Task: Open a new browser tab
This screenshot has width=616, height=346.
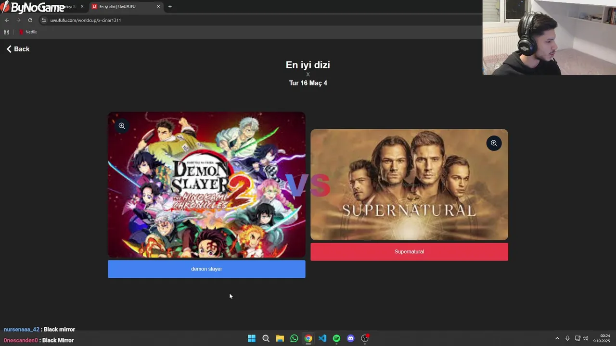Action: pyautogui.click(x=170, y=7)
